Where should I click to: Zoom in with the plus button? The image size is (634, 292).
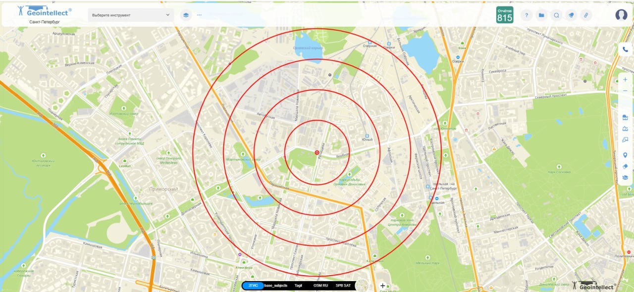625,80
